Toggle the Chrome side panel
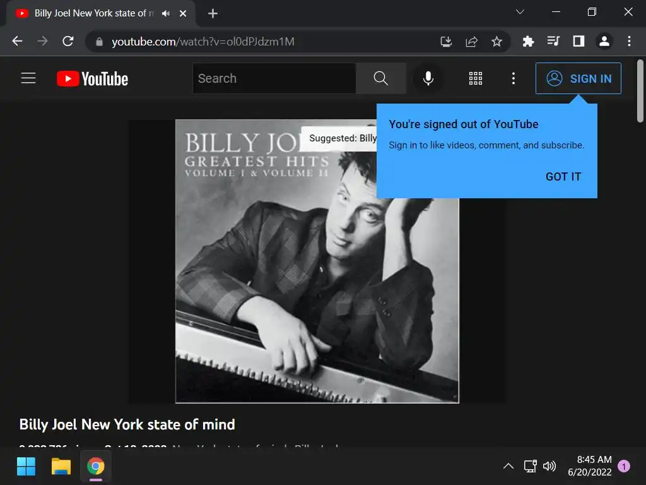The height and width of the screenshot is (485, 646). coord(579,41)
